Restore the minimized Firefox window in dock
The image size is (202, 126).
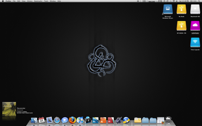(x=161, y=120)
